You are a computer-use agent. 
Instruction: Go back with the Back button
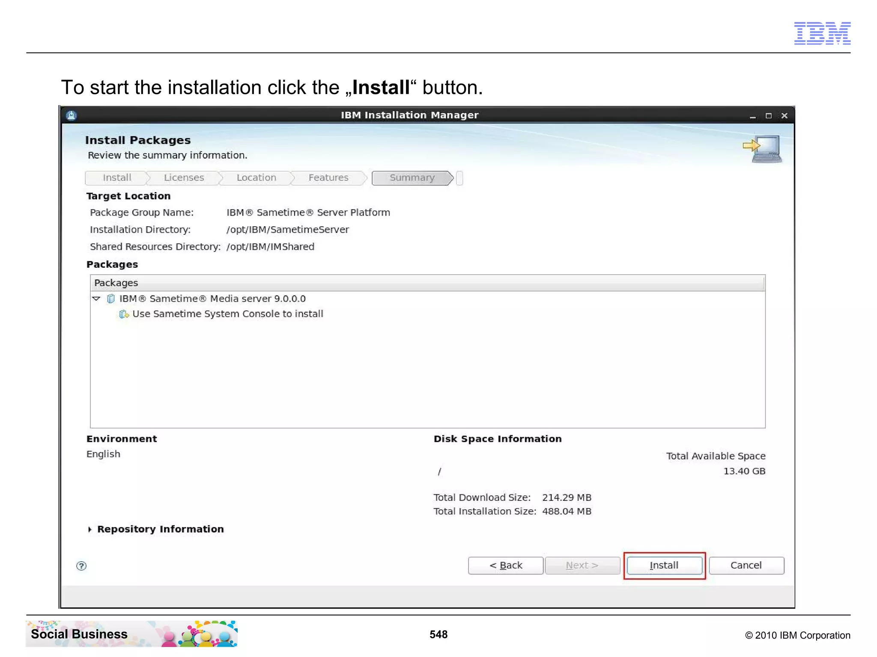tap(506, 565)
